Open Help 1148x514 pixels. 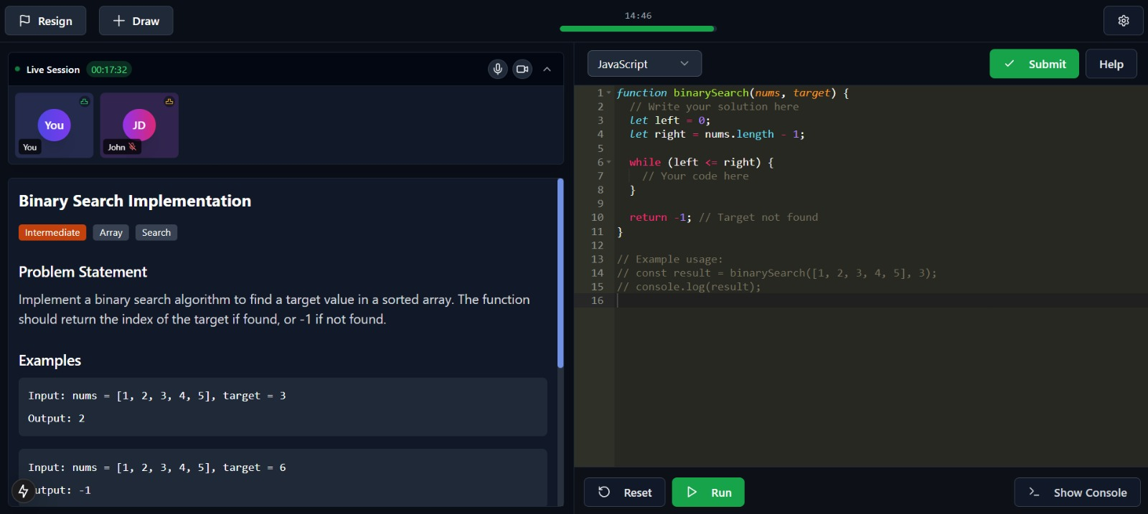[1111, 64]
